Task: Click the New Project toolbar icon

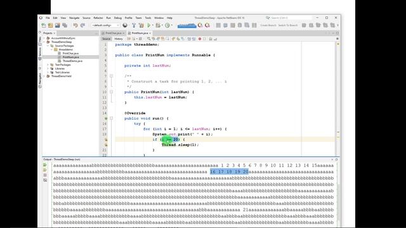Action: pos(50,25)
